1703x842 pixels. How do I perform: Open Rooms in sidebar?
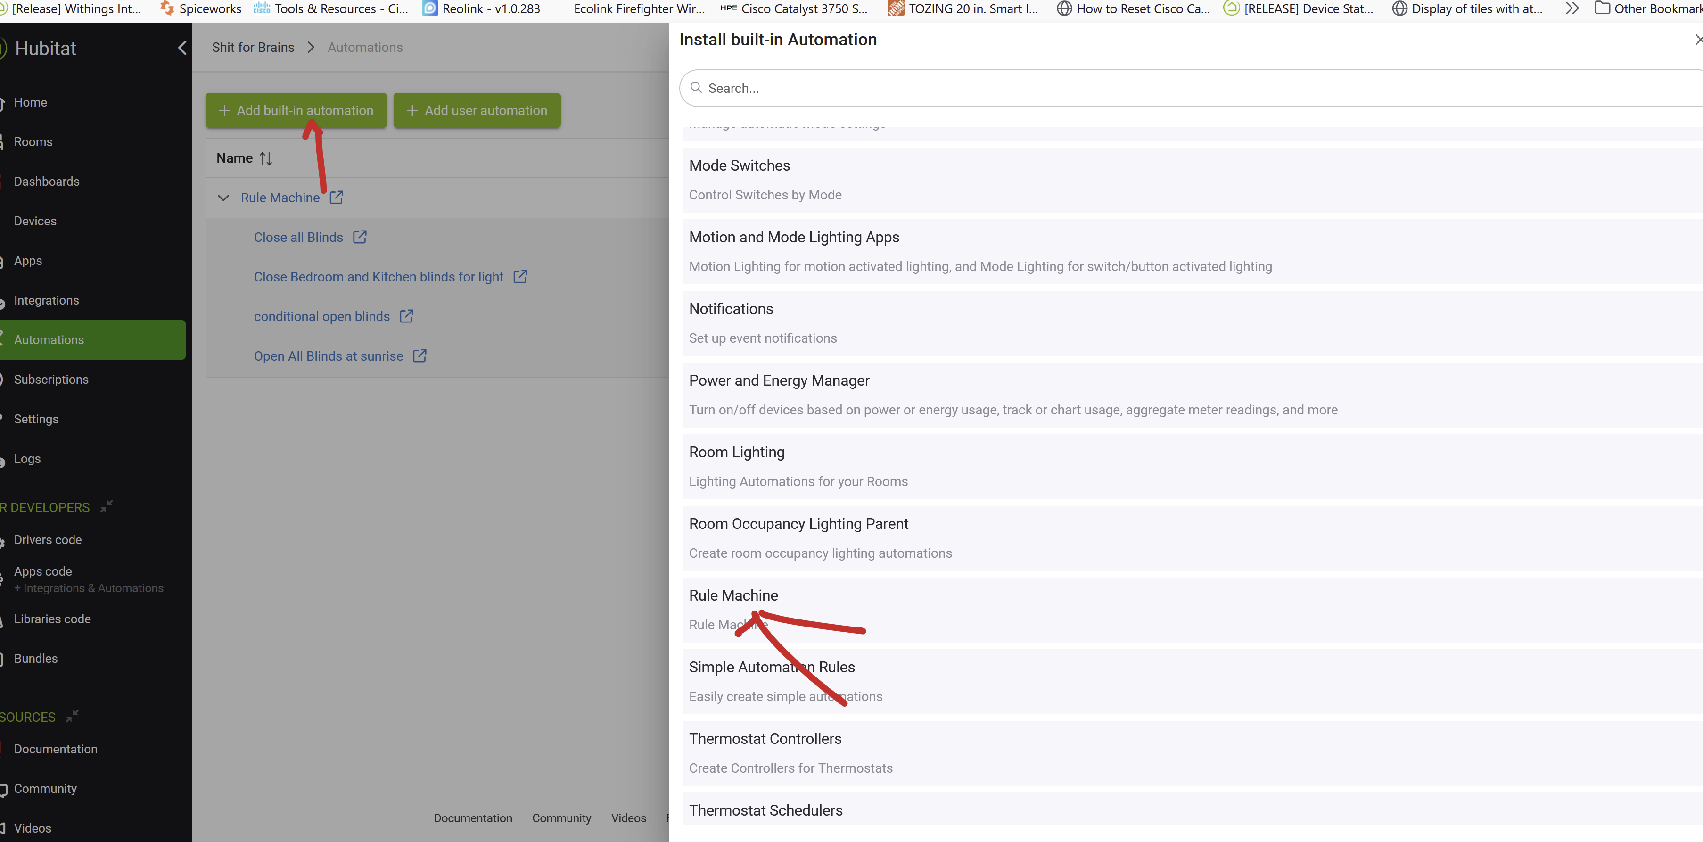pos(33,141)
